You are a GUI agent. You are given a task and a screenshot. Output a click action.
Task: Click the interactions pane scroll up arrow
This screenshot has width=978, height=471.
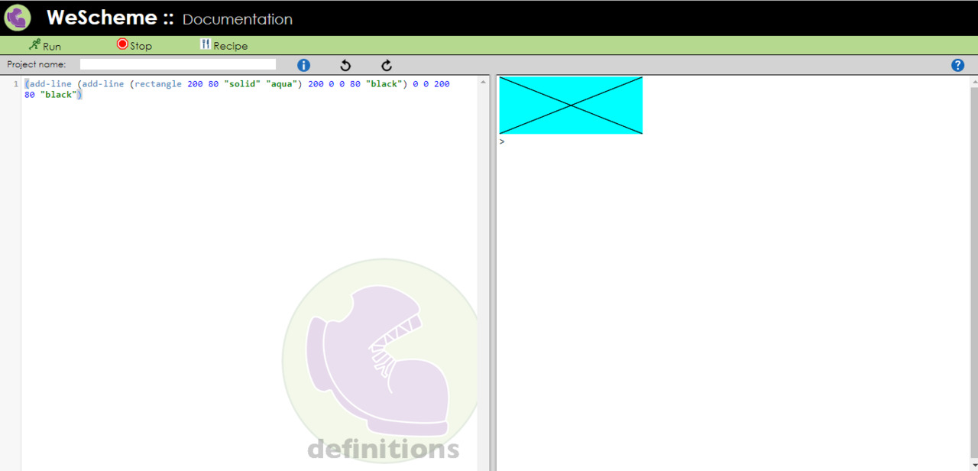click(x=973, y=82)
